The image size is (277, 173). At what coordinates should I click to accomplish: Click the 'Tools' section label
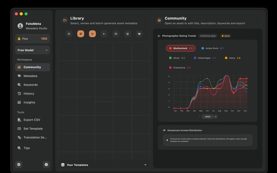click(20, 112)
